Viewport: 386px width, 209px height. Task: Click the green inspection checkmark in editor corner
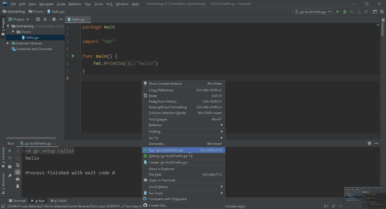click(x=378, y=25)
